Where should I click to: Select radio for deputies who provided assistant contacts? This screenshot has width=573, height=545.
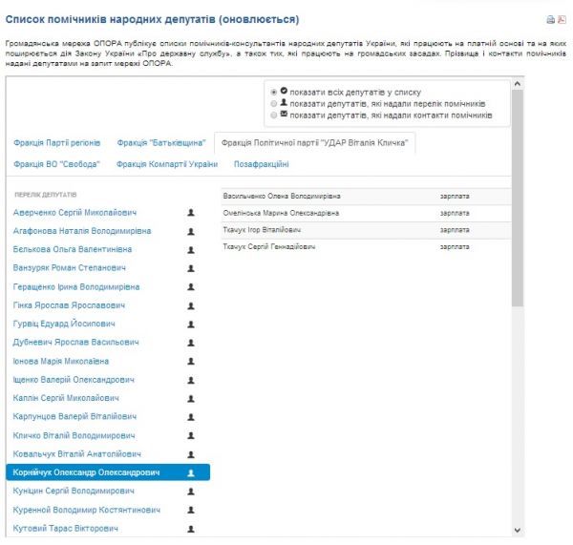click(x=274, y=115)
